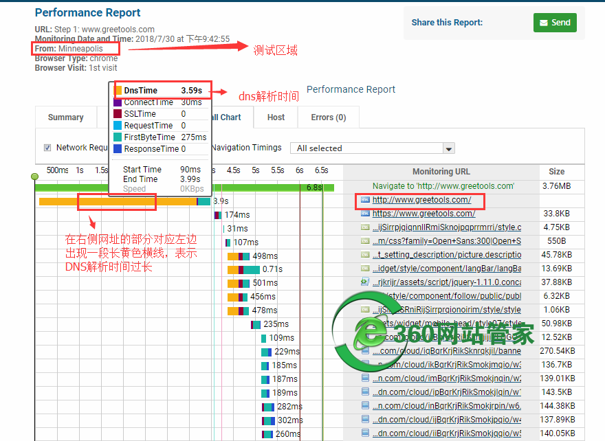Click the image icon beside the ijBqrKrjRikSmokjpqio URL

365,420
